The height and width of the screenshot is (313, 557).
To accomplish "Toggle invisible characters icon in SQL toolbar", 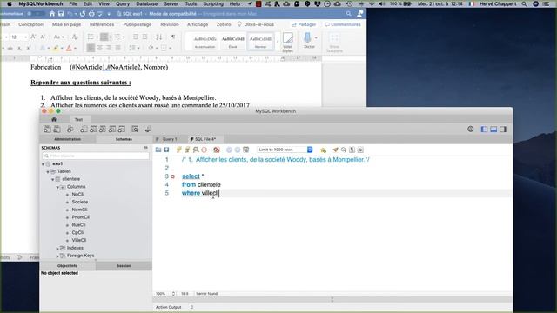I will 352,150.
